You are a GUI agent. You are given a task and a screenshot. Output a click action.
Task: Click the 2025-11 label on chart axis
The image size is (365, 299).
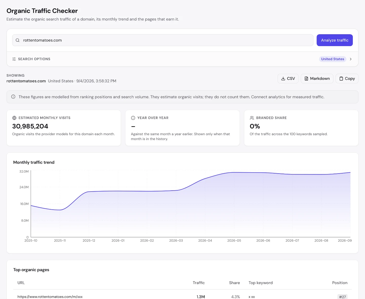click(60, 240)
